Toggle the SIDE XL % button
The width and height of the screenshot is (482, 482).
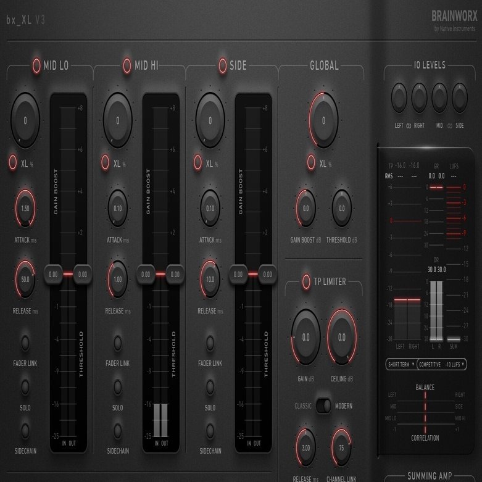pyautogui.click(x=197, y=162)
